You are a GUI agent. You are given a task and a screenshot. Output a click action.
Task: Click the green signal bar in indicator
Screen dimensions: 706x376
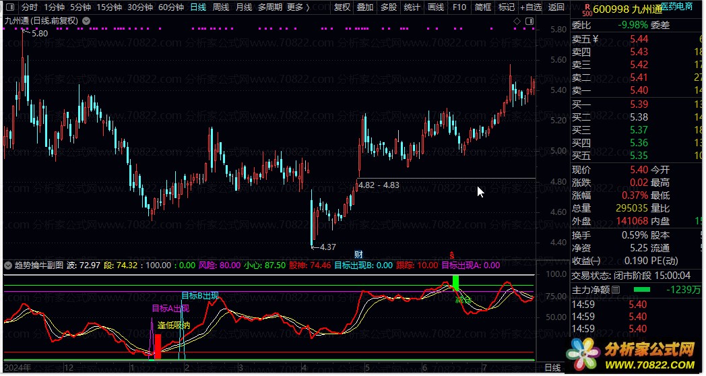pyautogui.click(x=455, y=282)
